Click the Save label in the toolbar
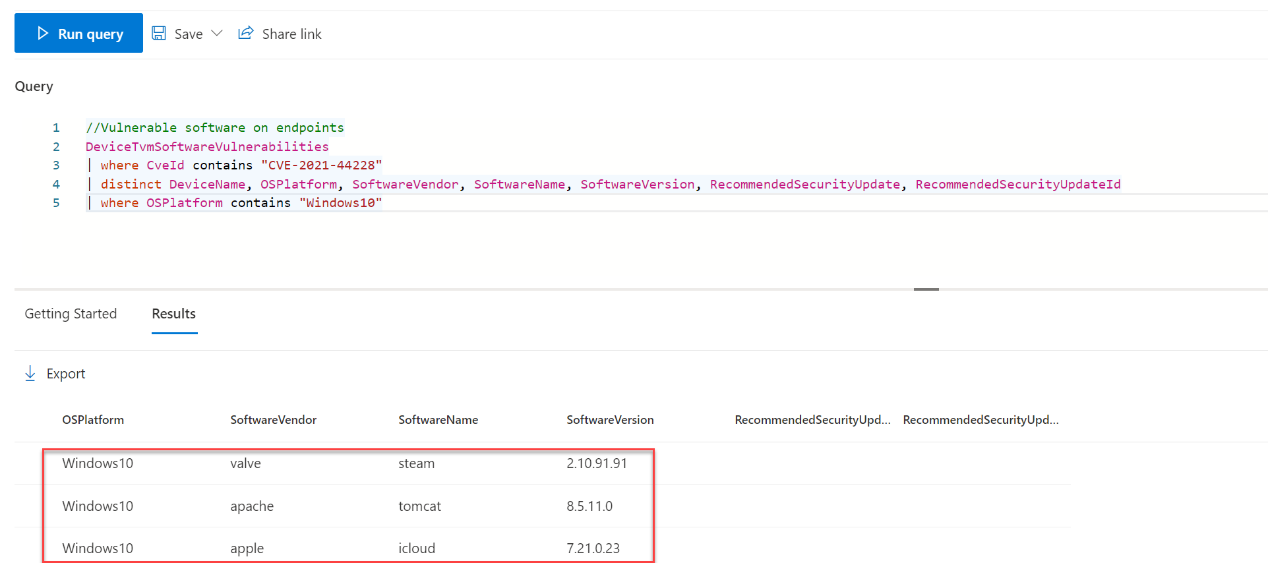Screen dimensions: 1268x563 coord(189,34)
